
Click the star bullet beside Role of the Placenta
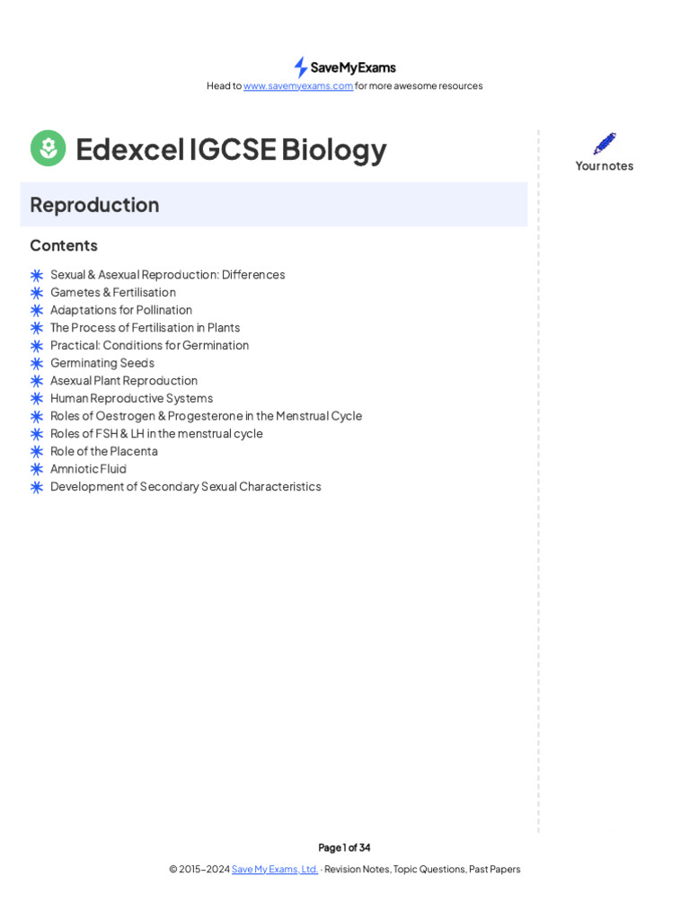coord(37,452)
